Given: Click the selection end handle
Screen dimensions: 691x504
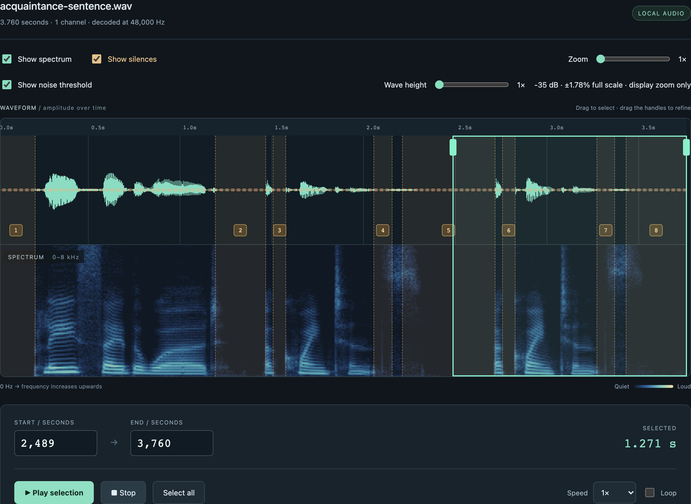Looking at the screenshot, I should 686,147.
